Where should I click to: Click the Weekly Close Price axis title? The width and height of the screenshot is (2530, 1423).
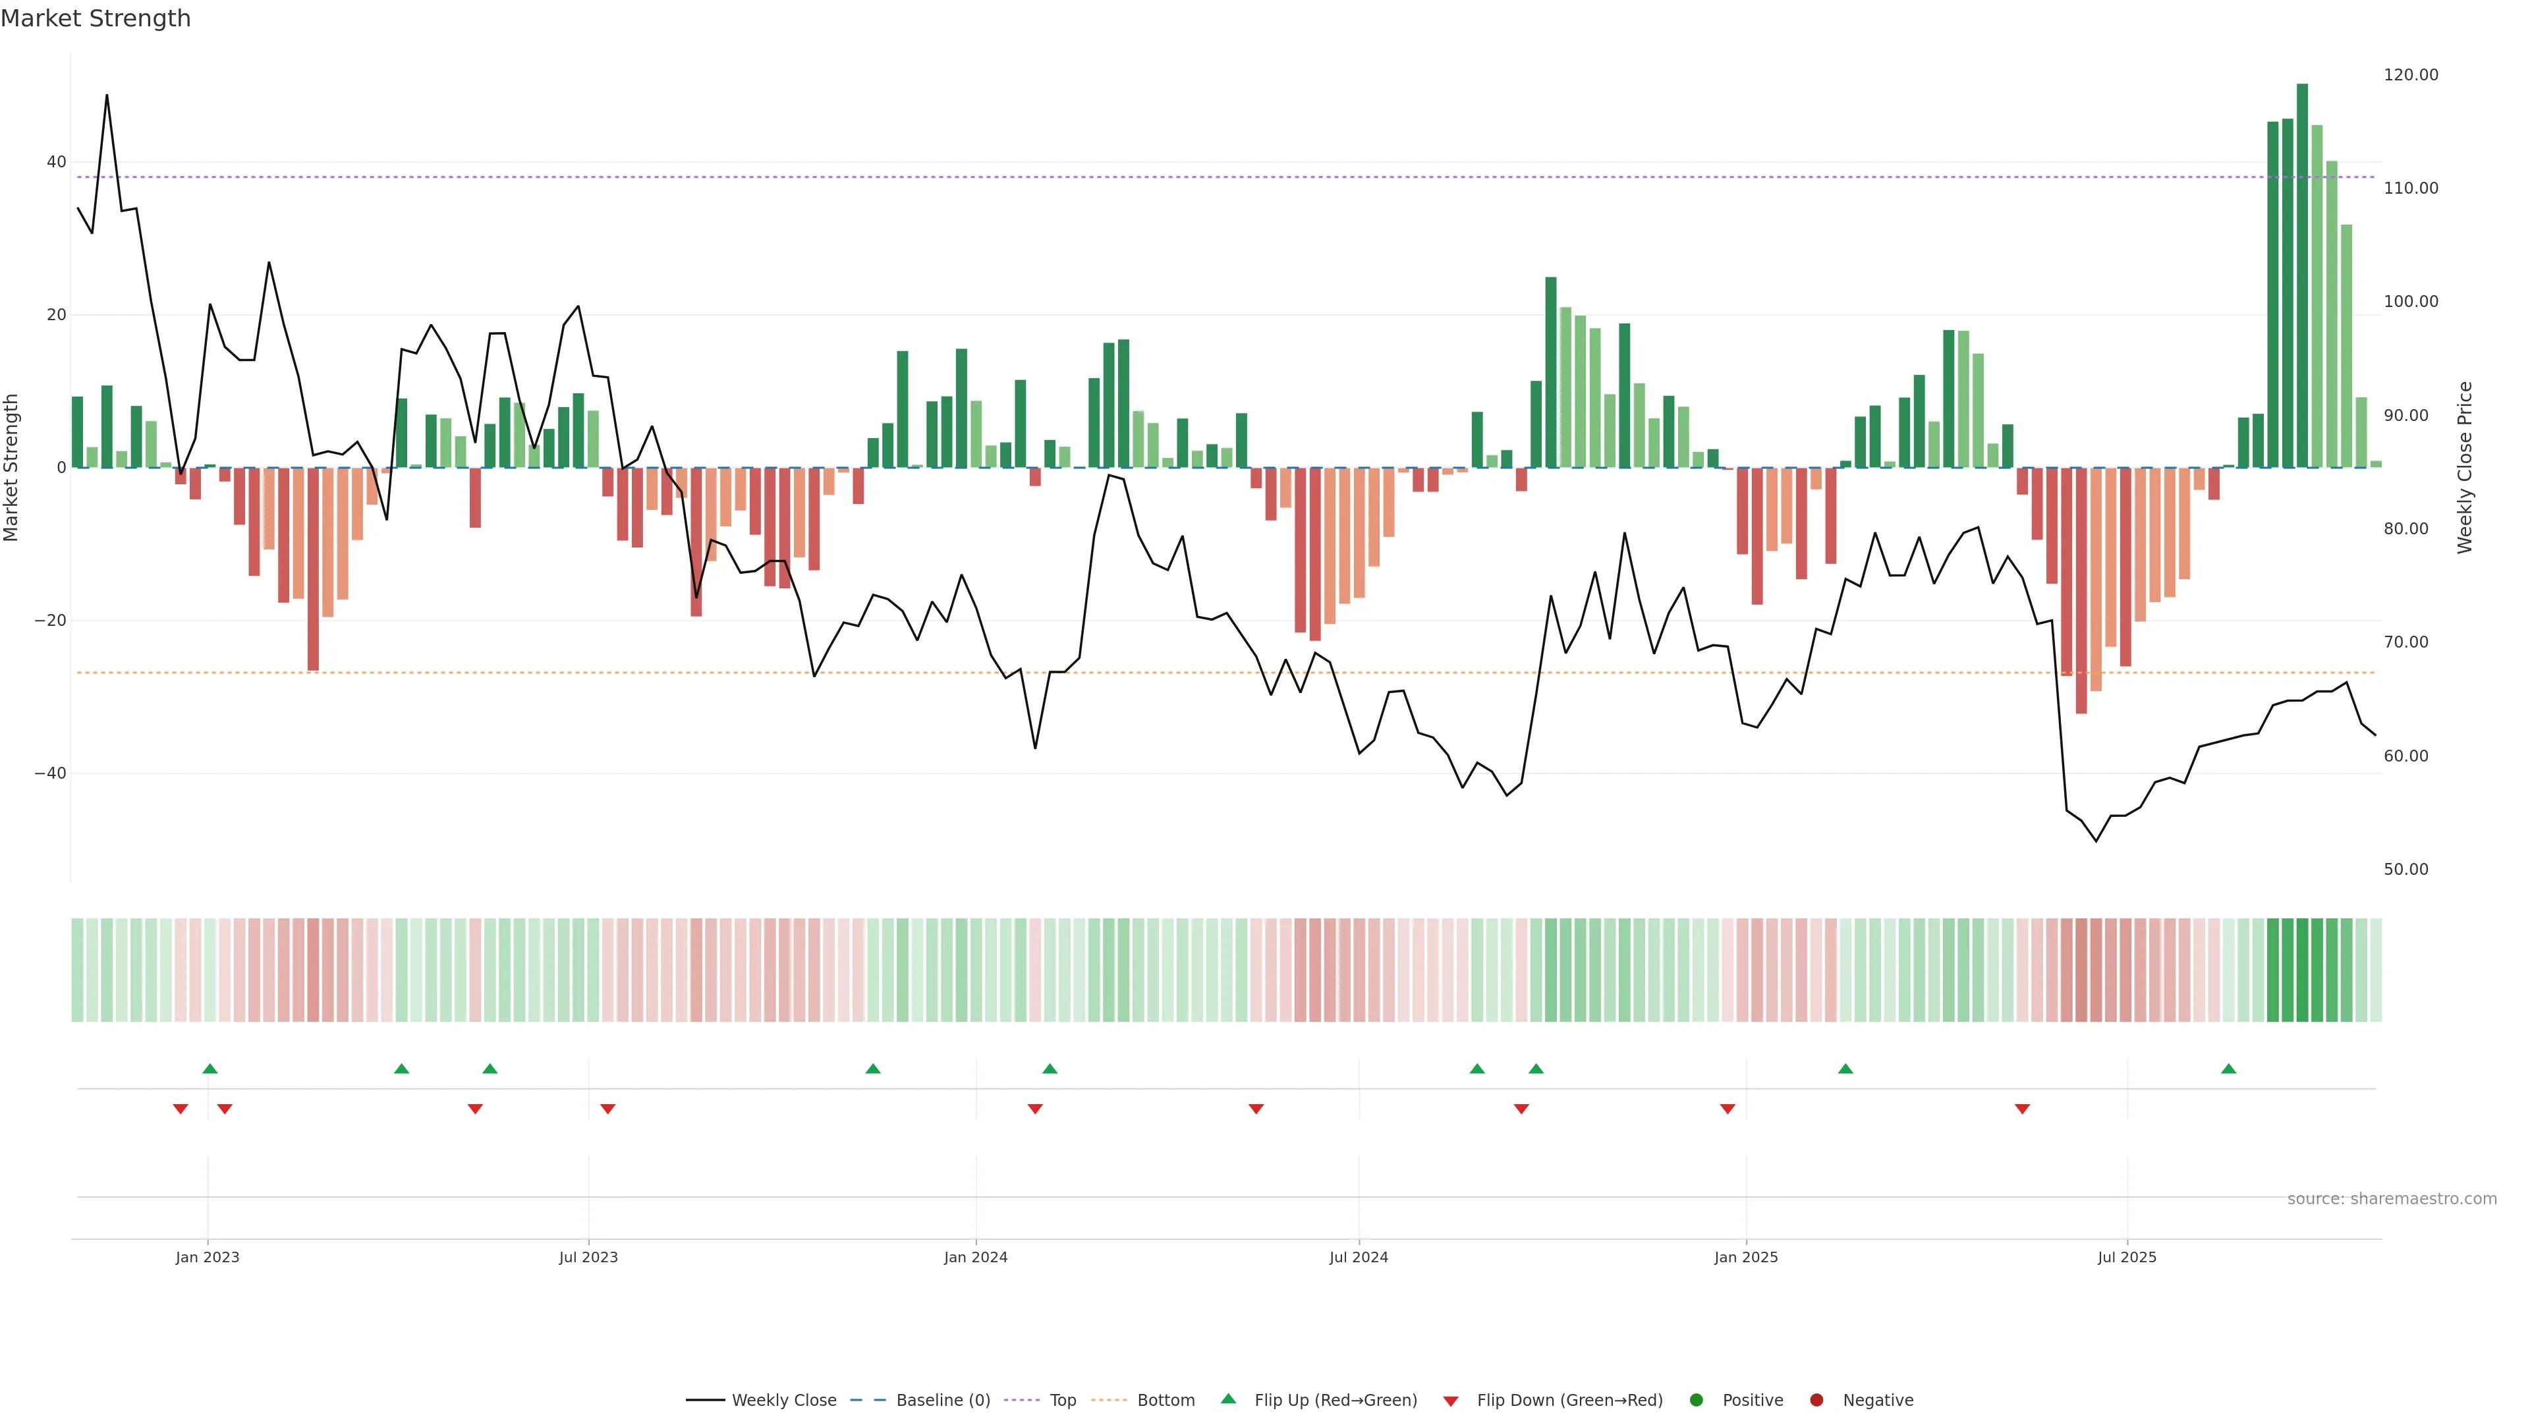pyautogui.click(x=2465, y=468)
